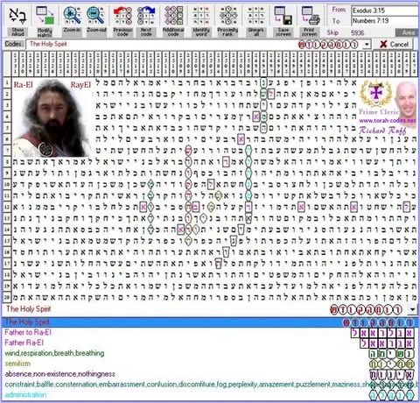Screen dimensions: 420x403
Task: Open the dropdown arrow below the matrix
Action: pyautogui.click(x=412, y=309)
